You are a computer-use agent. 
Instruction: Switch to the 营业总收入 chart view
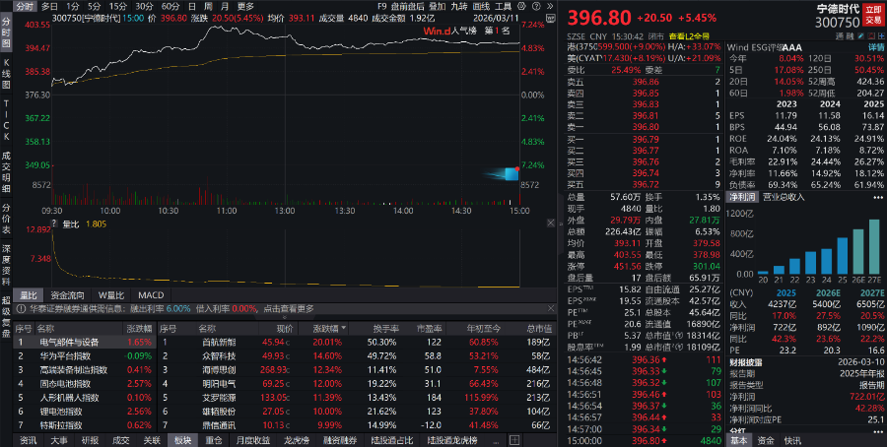coord(780,197)
